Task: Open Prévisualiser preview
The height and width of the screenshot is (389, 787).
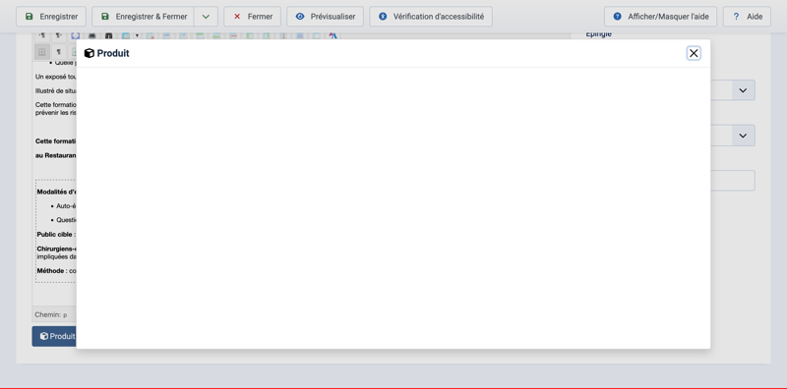Action: [x=326, y=17]
